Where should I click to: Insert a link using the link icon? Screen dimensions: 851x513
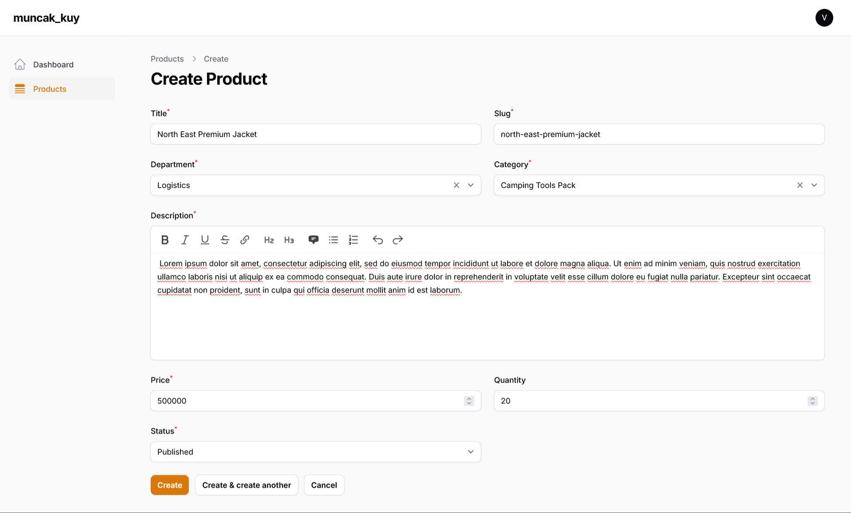point(245,240)
